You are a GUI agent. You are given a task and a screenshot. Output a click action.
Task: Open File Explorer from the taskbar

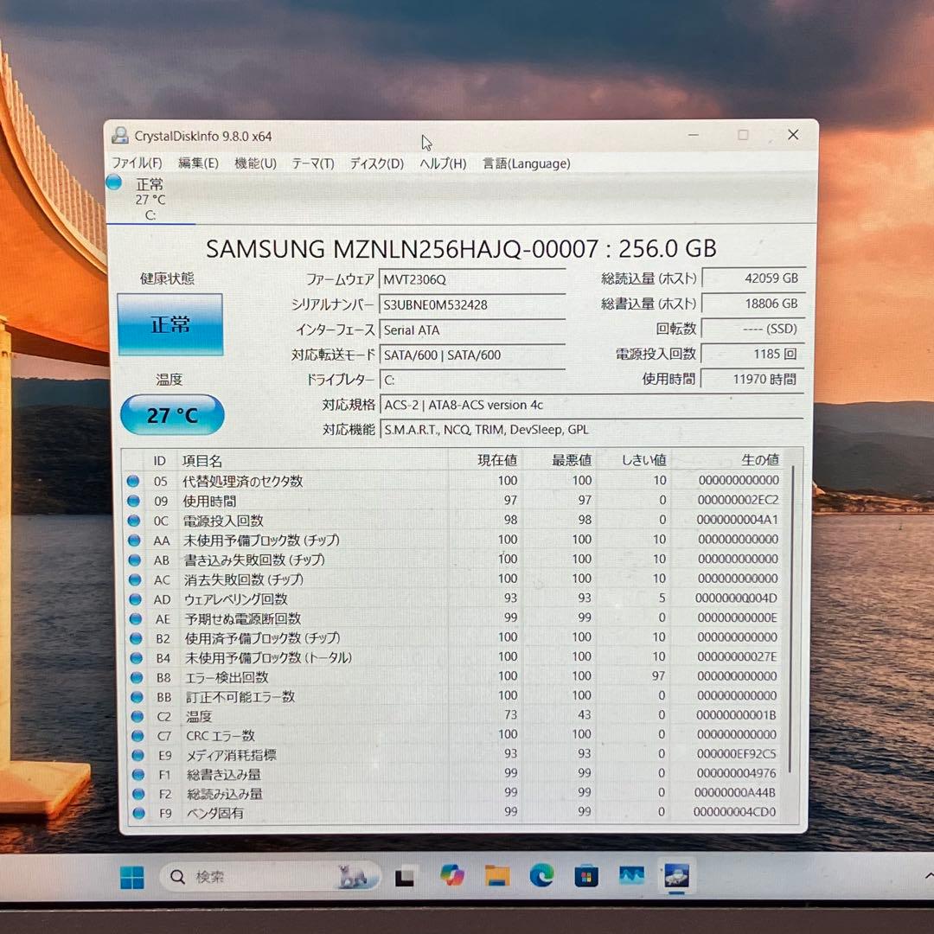tap(497, 875)
